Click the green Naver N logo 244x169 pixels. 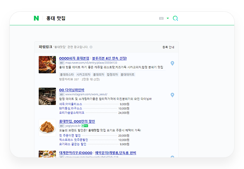36,18
